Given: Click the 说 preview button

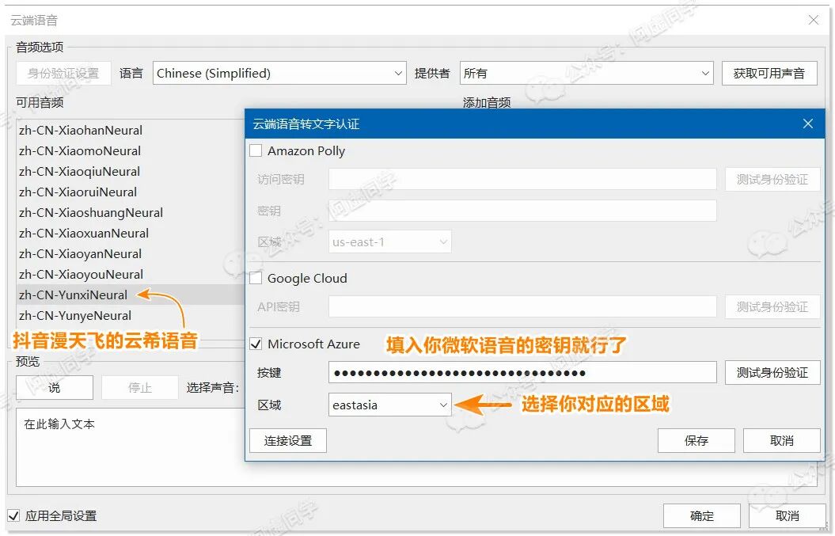Looking at the screenshot, I should pyautogui.click(x=55, y=387).
